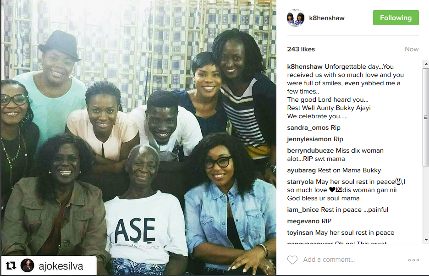Click the Now timestamp
Image resolution: width=429 pixels, height=276 pixels.
(x=412, y=50)
